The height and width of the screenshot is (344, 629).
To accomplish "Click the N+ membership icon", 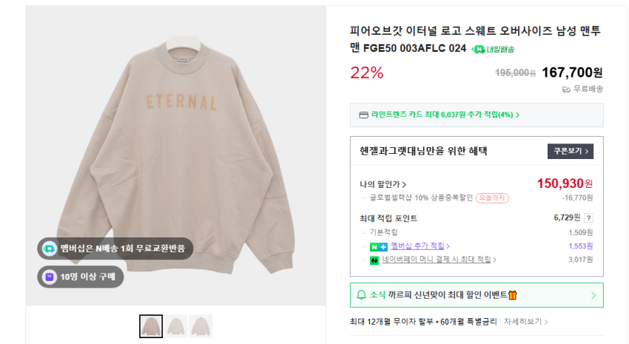I will pos(380,246).
